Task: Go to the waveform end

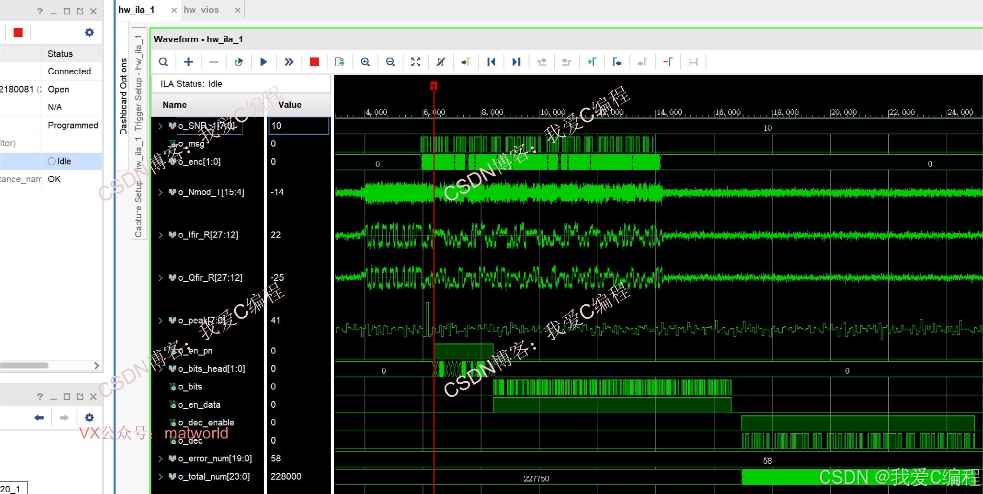Action: (x=516, y=62)
